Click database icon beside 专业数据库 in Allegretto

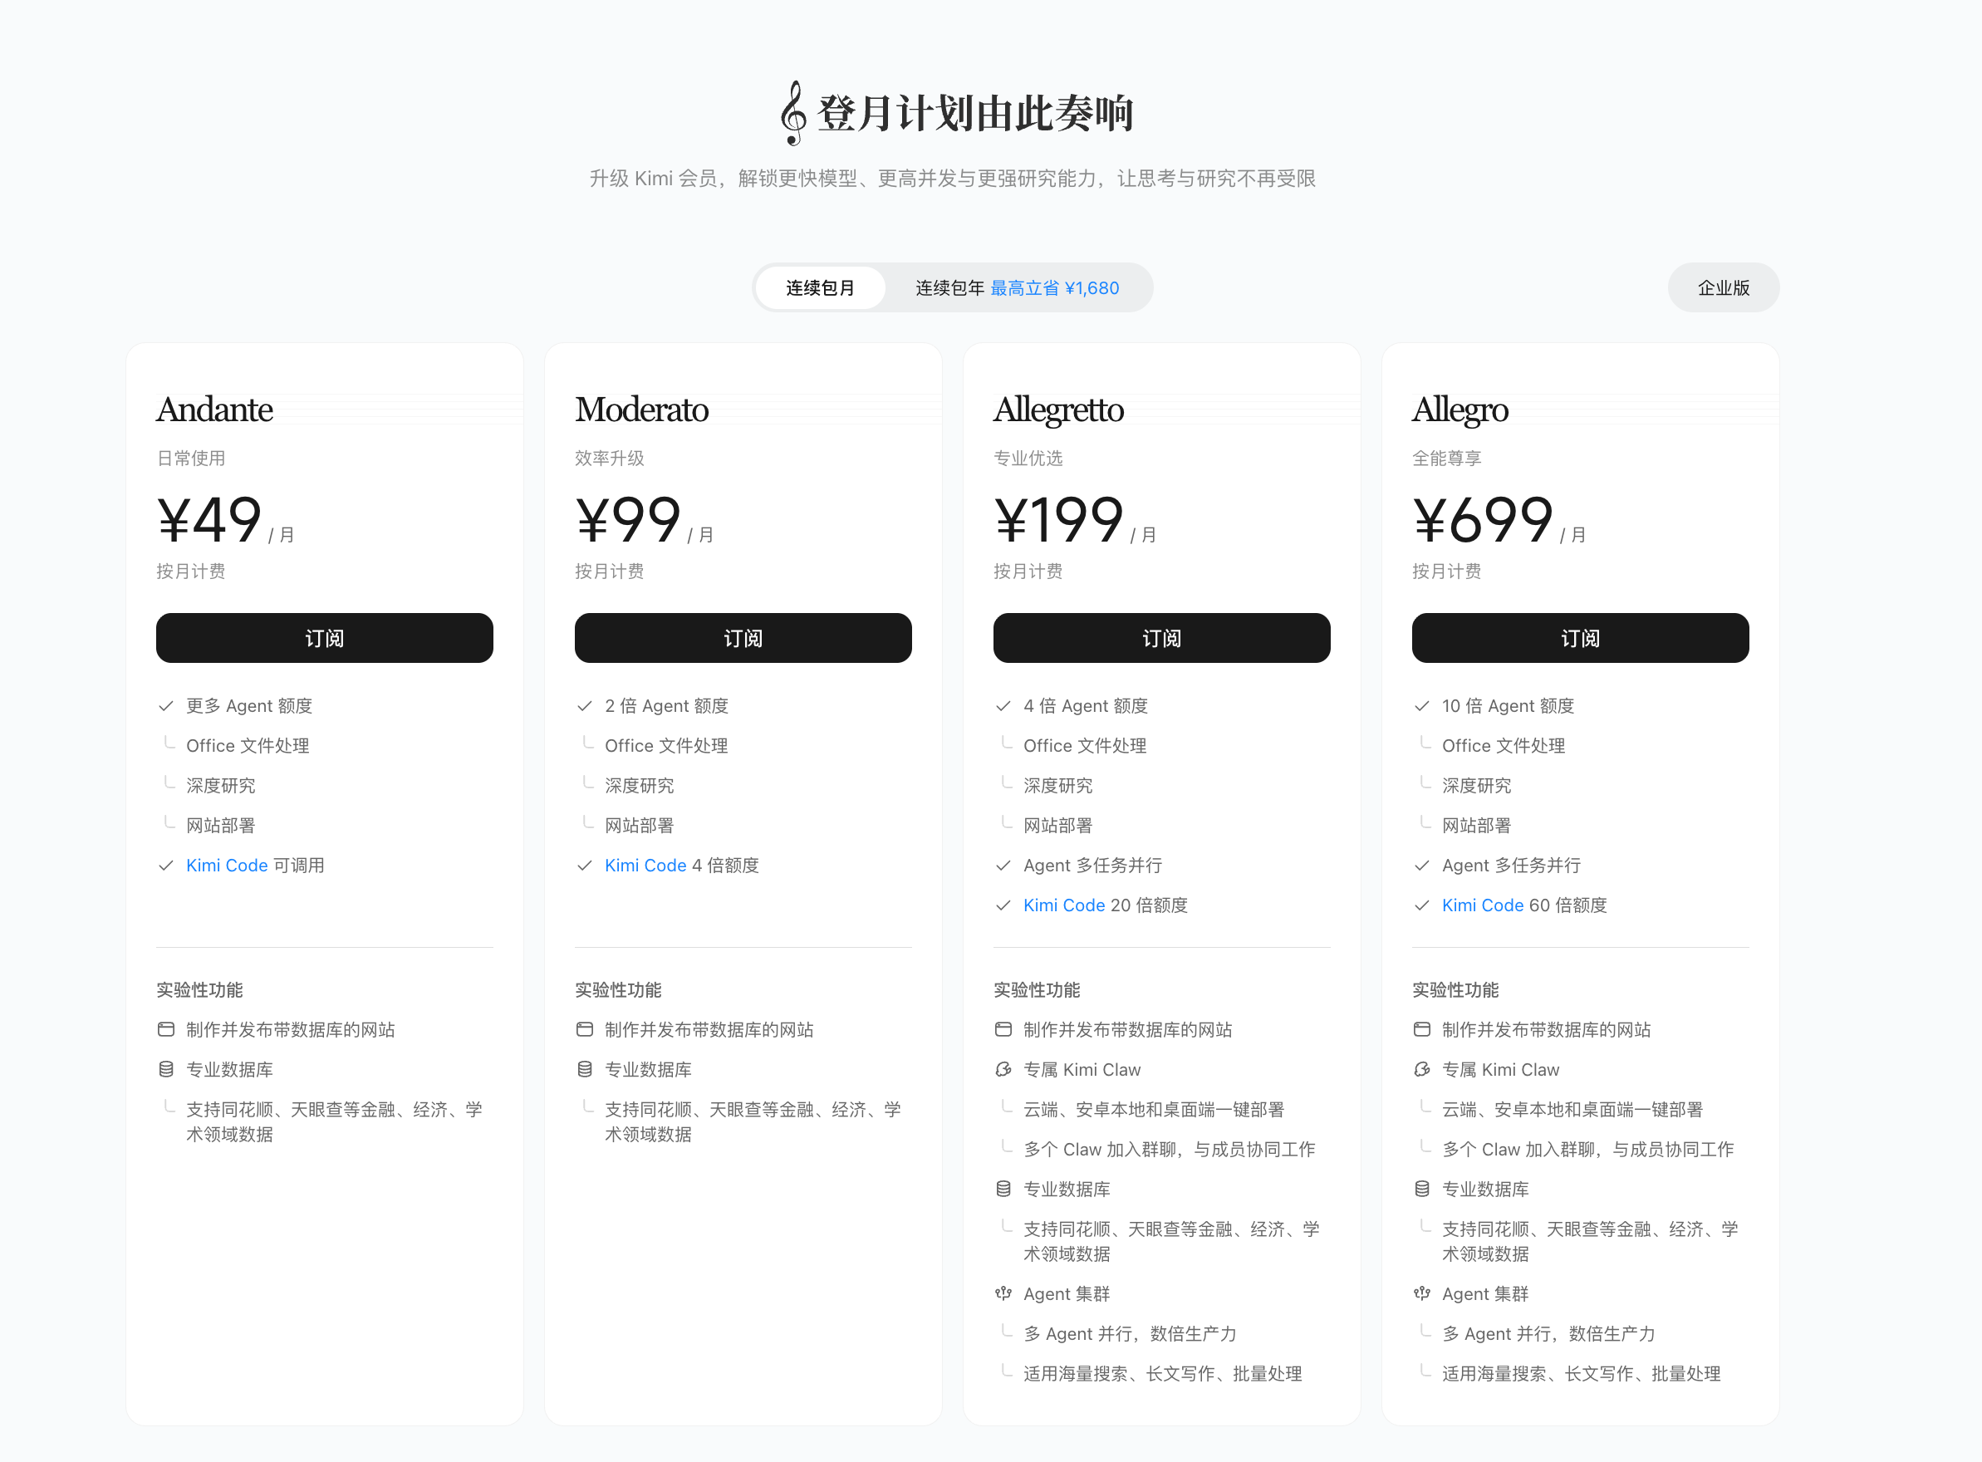[x=1003, y=1189]
